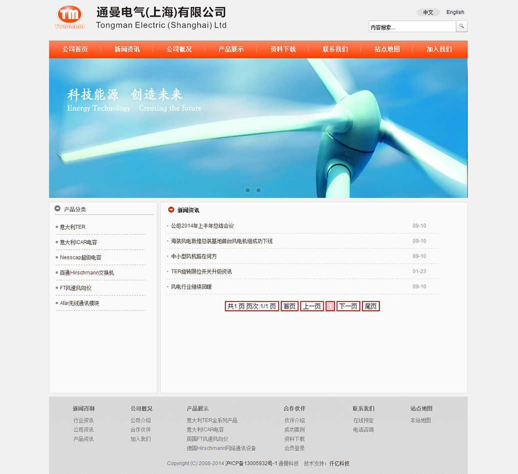518x474 pixels.
Task: Click the 下一页 pagination button
Action: pos(348,306)
